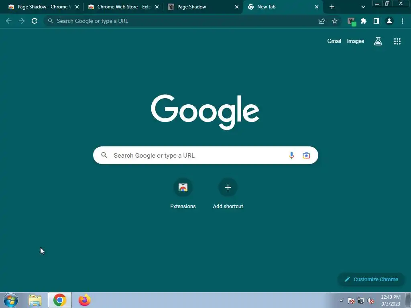Focus the Google search box on the page
Viewport: 411px width, 308px height.
click(205, 155)
